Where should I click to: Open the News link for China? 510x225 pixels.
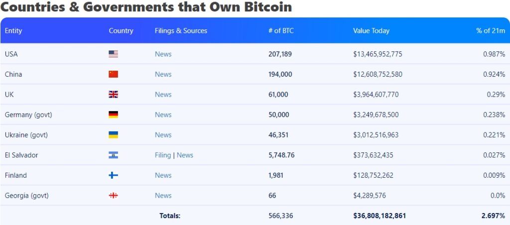[163, 74]
